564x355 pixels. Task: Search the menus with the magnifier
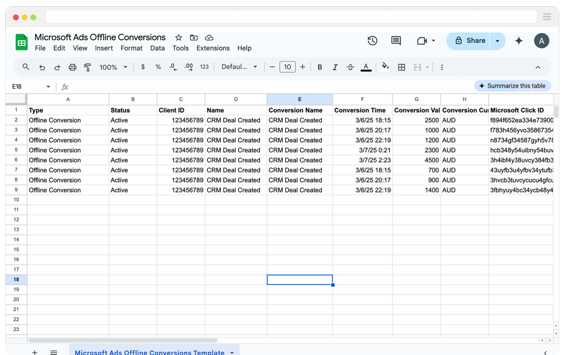click(26, 67)
